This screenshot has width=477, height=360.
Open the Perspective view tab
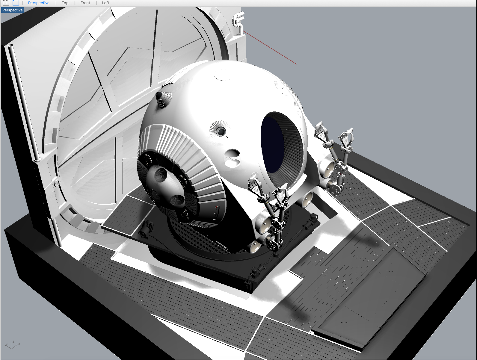tap(39, 3)
